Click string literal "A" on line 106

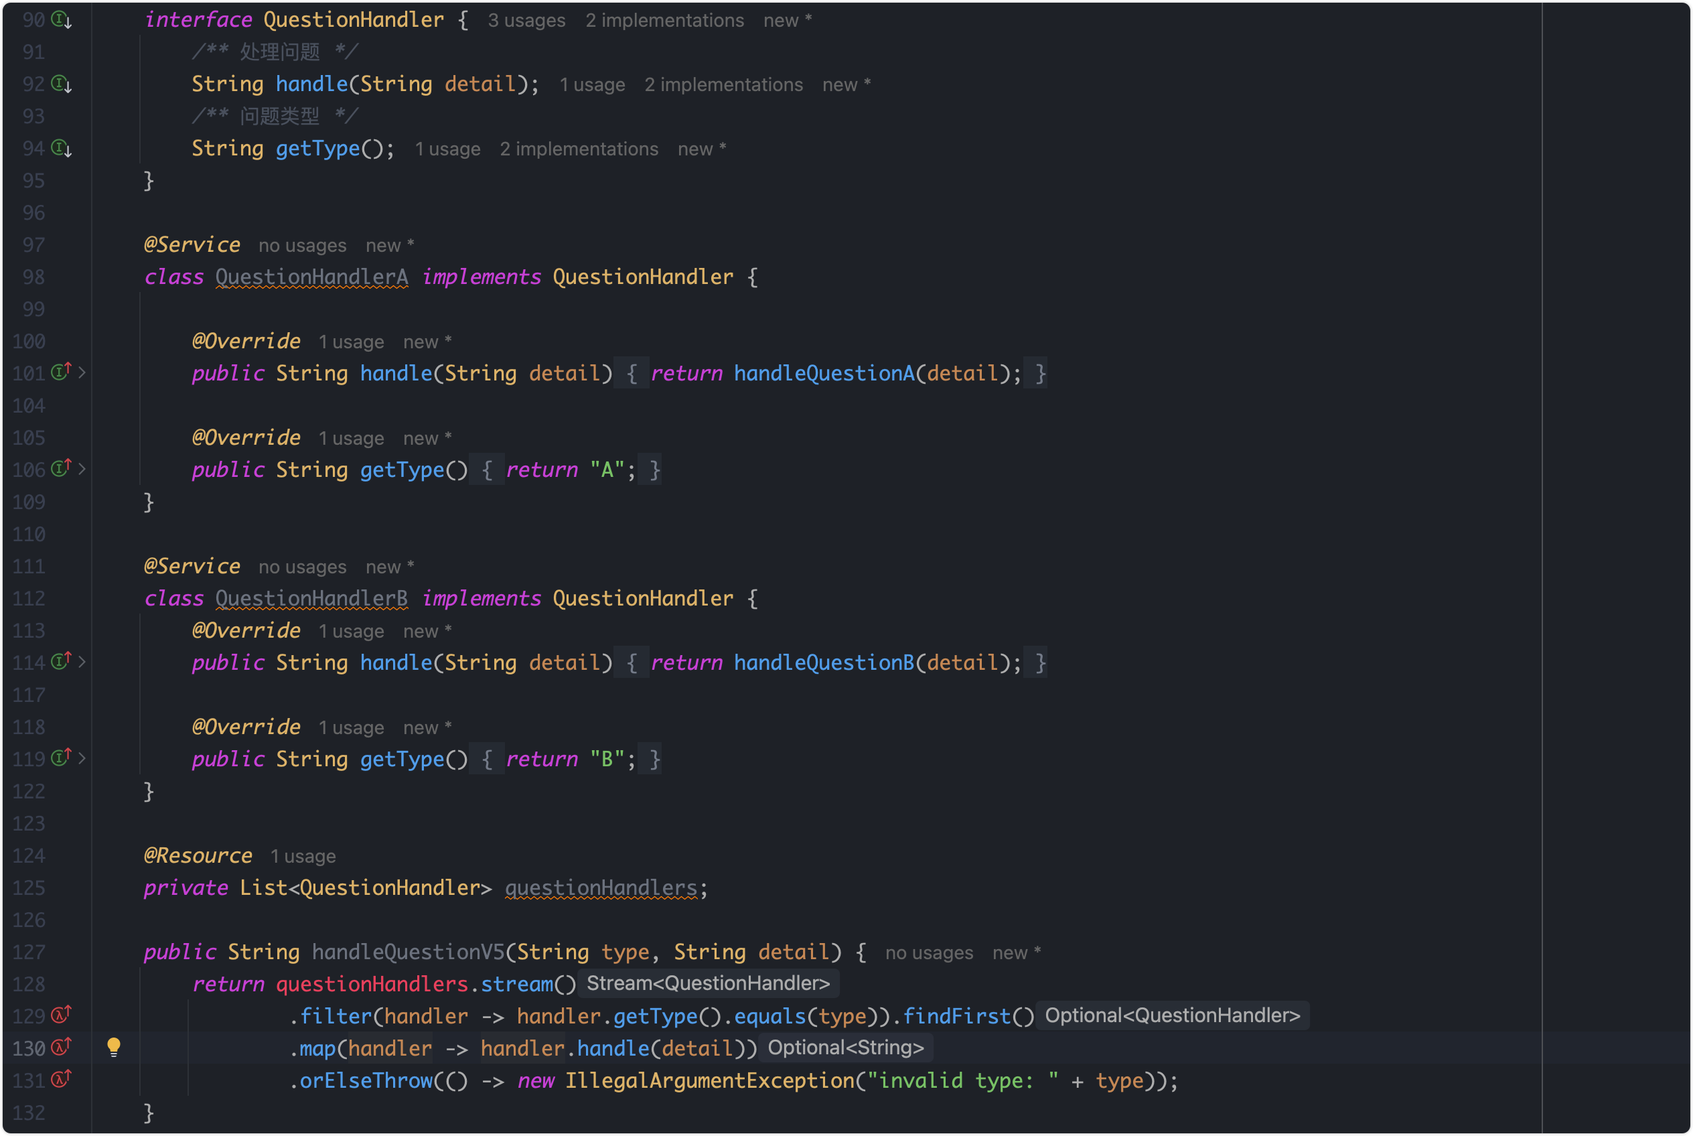tap(607, 470)
